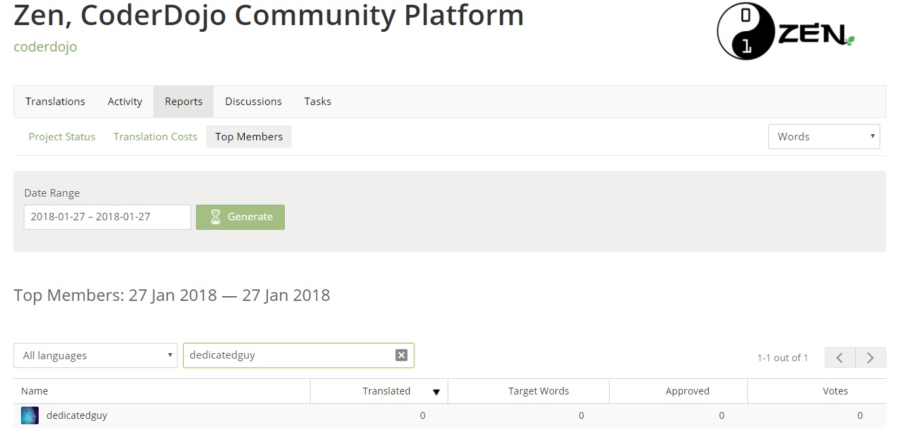Clear the dedicatedguy search with X icon
This screenshot has width=904, height=429.
coord(401,355)
